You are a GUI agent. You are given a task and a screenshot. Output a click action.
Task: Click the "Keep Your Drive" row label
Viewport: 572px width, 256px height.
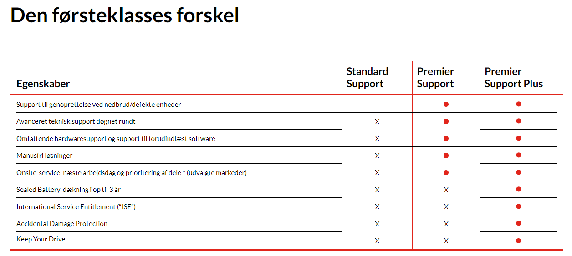tap(41, 239)
